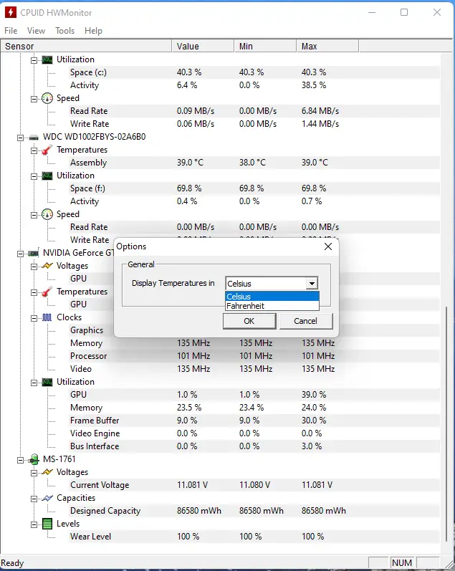
Task: Open the File menu
Action: click(x=11, y=31)
